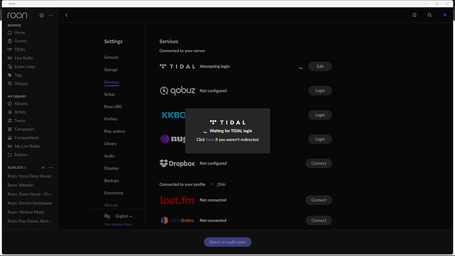Click the Roon logo
The image size is (455, 256).
point(17,15)
